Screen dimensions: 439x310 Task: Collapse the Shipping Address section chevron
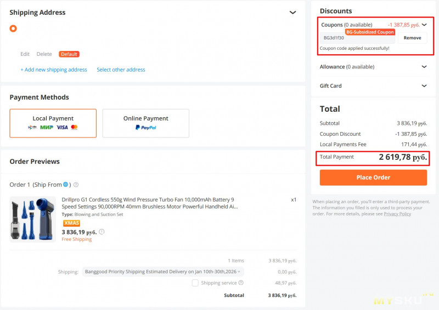click(x=293, y=13)
